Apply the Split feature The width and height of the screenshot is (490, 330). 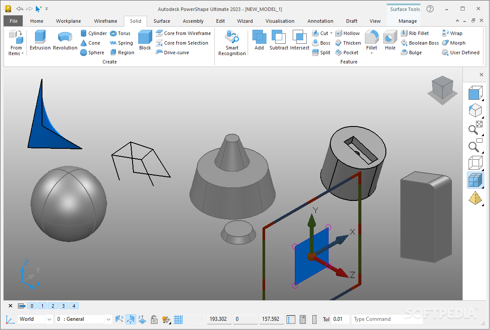(321, 53)
